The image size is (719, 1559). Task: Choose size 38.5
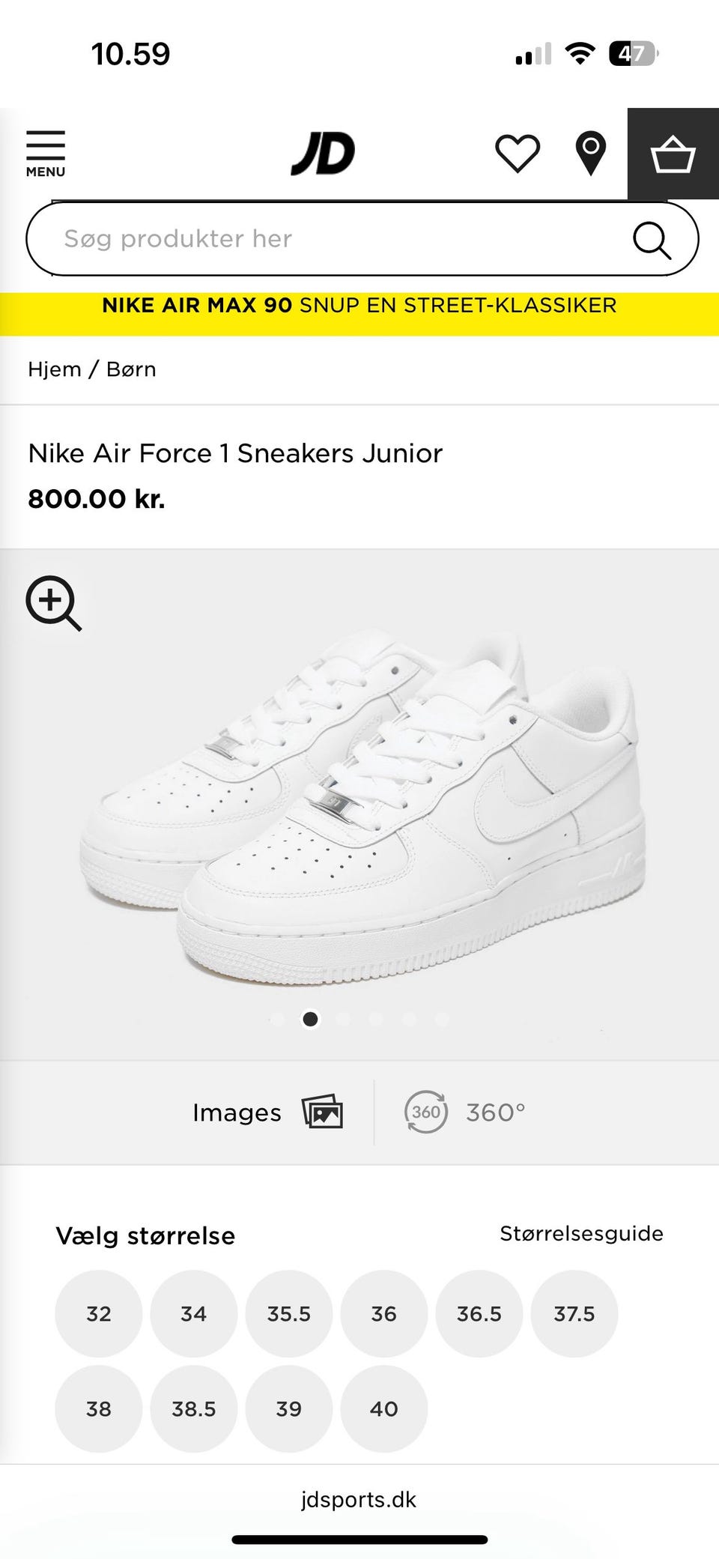point(193,1408)
